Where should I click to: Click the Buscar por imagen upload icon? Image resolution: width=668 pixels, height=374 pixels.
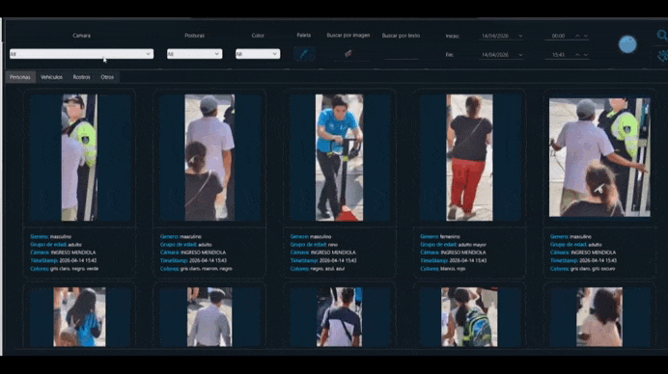[348, 54]
